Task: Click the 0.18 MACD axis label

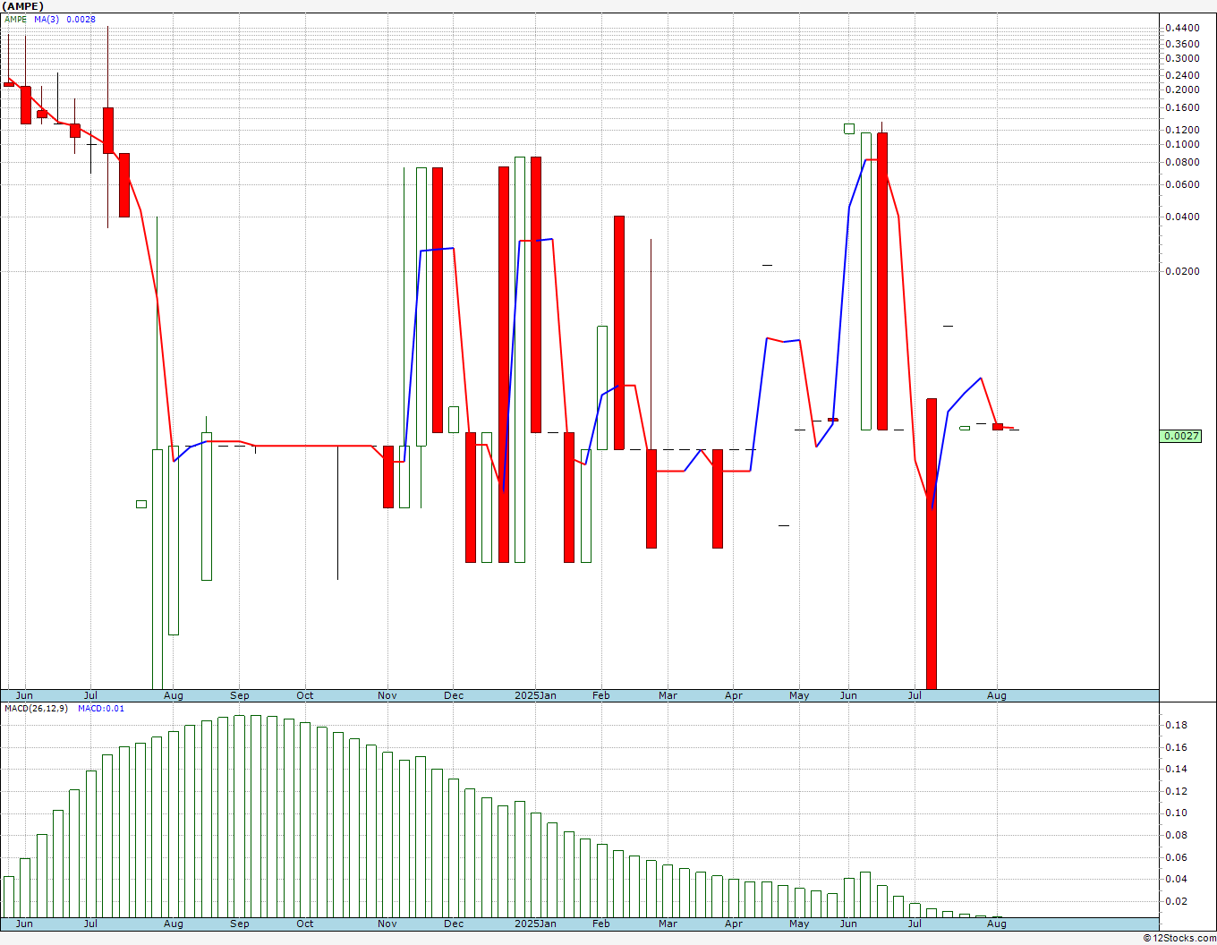Action: pyautogui.click(x=1176, y=725)
